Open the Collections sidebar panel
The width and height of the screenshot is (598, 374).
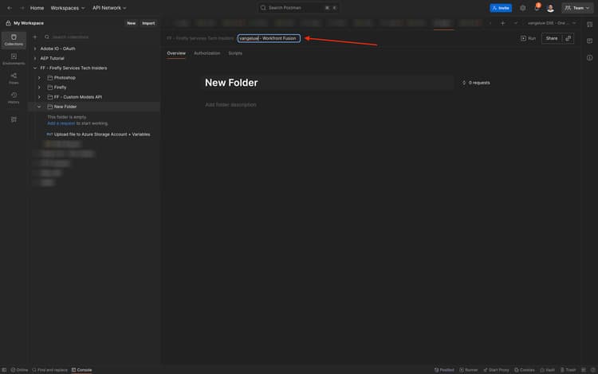(x=14, y=40)
